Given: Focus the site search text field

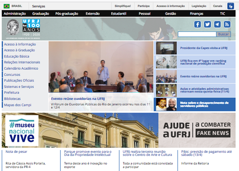Looking at the screenshot, I should [197, 34].
